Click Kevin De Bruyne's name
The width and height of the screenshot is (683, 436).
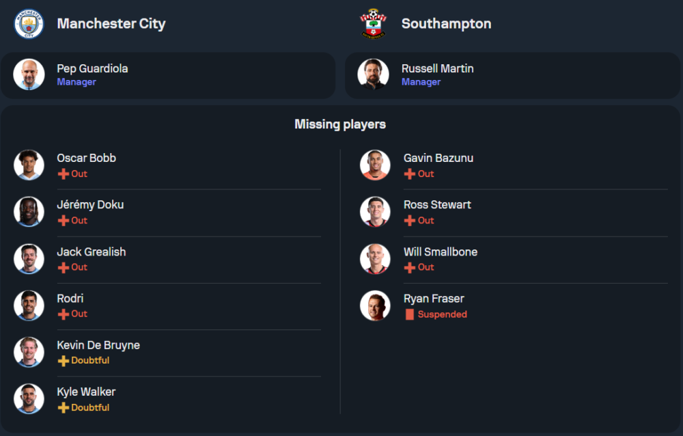coord(98,345)
